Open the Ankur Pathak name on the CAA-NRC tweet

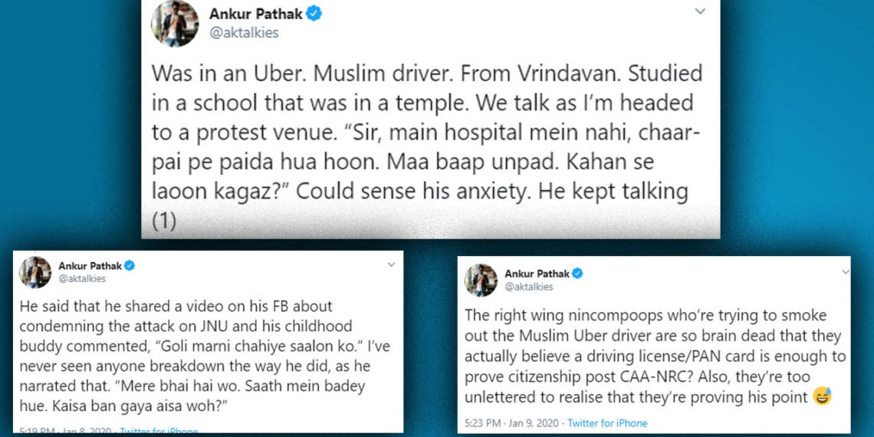pyautogui.click(x=537, y=274)
